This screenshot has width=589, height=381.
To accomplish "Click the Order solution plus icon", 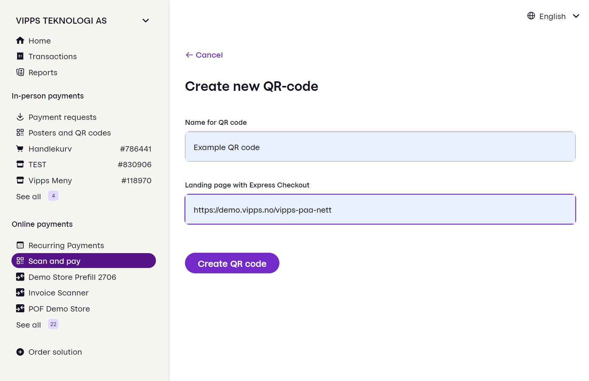I will 20,352.
